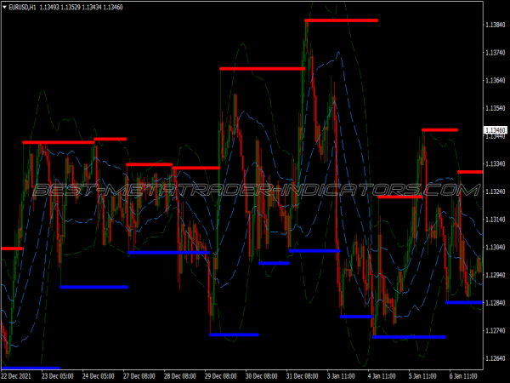The width and height of the screenshot is (510, 383).
Task: Click the 3 Jan 11:00 time label
Action: [341, 376]
